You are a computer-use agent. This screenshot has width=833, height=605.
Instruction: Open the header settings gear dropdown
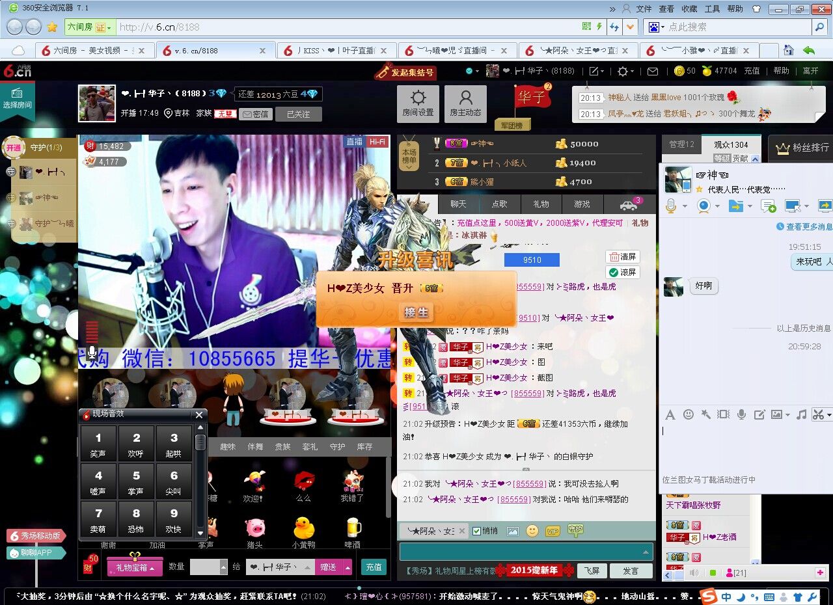click(625, 71)
